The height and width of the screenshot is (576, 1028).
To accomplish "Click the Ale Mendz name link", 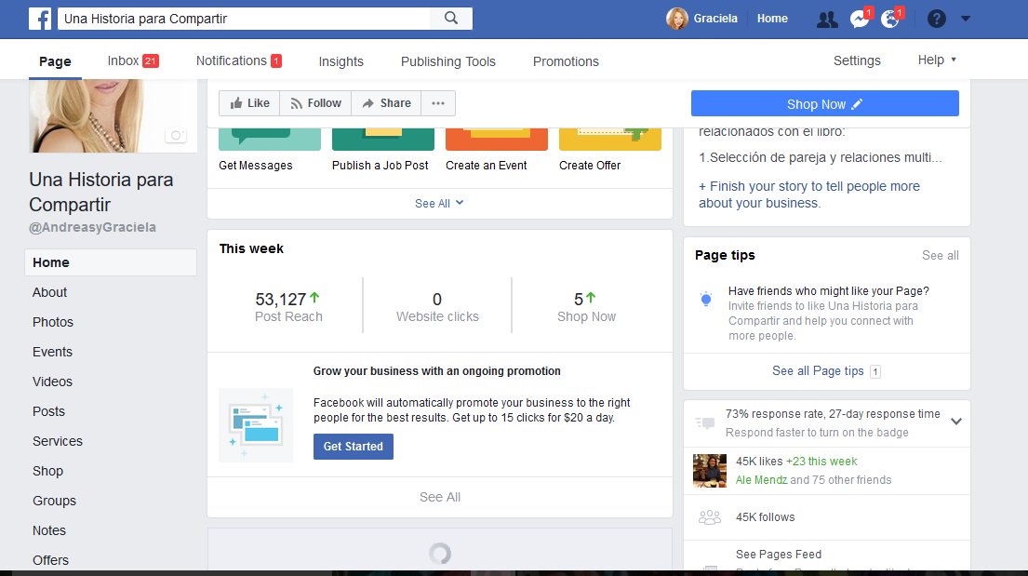I will click(761, 479).
